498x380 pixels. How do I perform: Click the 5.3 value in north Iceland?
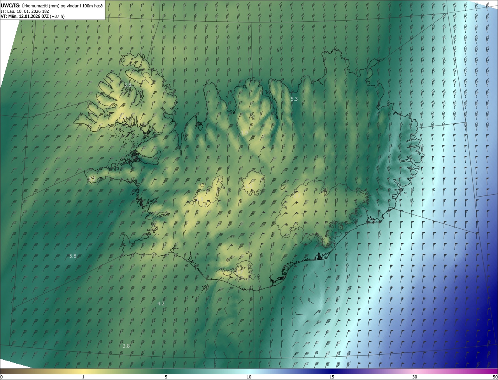[294, 99]
